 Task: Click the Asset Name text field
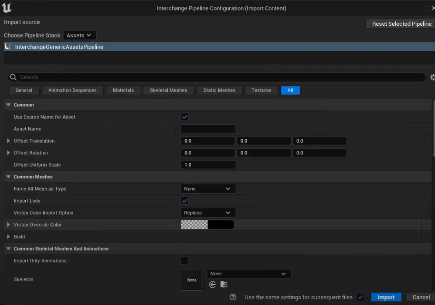point(208,129)
